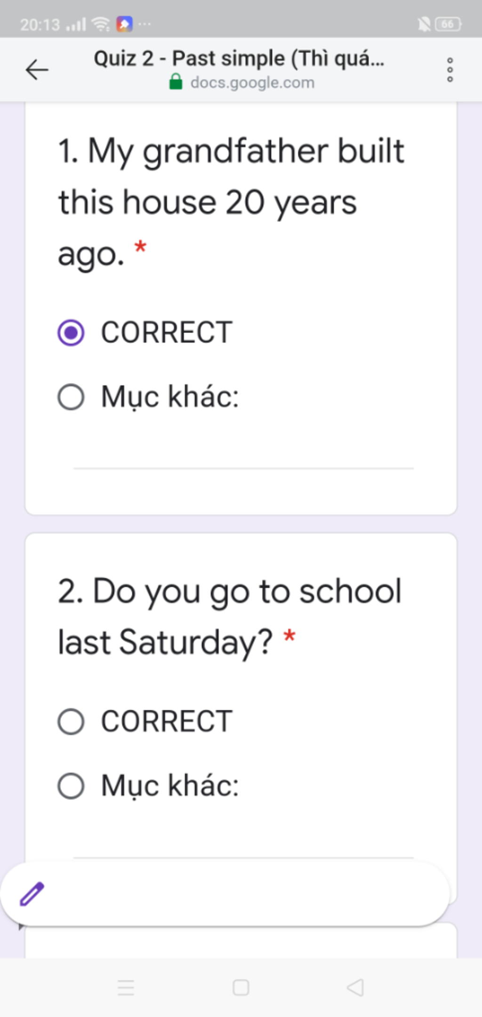482x1017 pixels.
Task: Tap the Quiz 2 - Past simple page title
Action: (x=239, y=58)
